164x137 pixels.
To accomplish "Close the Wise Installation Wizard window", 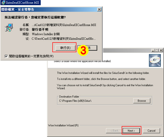I will (x=161, y=50).
